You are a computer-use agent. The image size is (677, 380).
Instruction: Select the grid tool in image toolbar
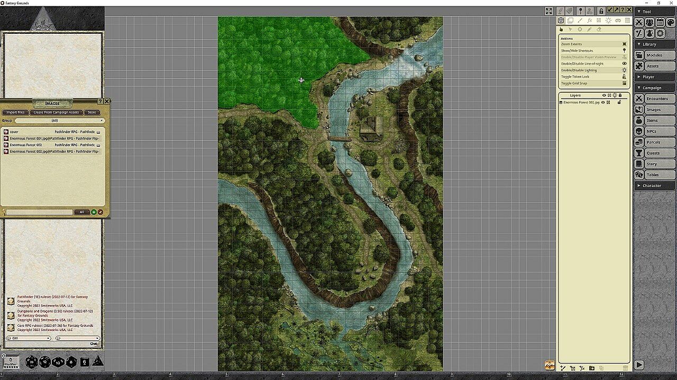tap(627, 21)
